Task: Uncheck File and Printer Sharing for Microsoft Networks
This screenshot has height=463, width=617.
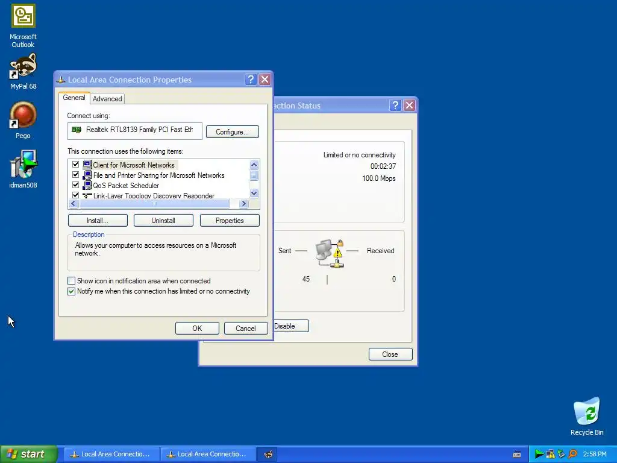Action: [x=75, y=175]
